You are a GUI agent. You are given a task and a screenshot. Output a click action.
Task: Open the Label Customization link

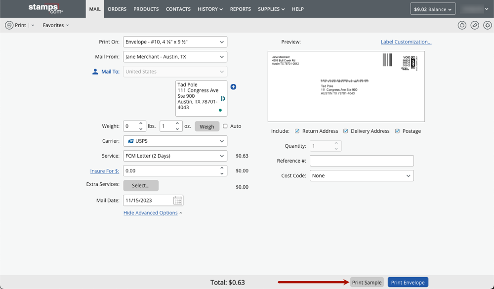click(x=406, y=42)
